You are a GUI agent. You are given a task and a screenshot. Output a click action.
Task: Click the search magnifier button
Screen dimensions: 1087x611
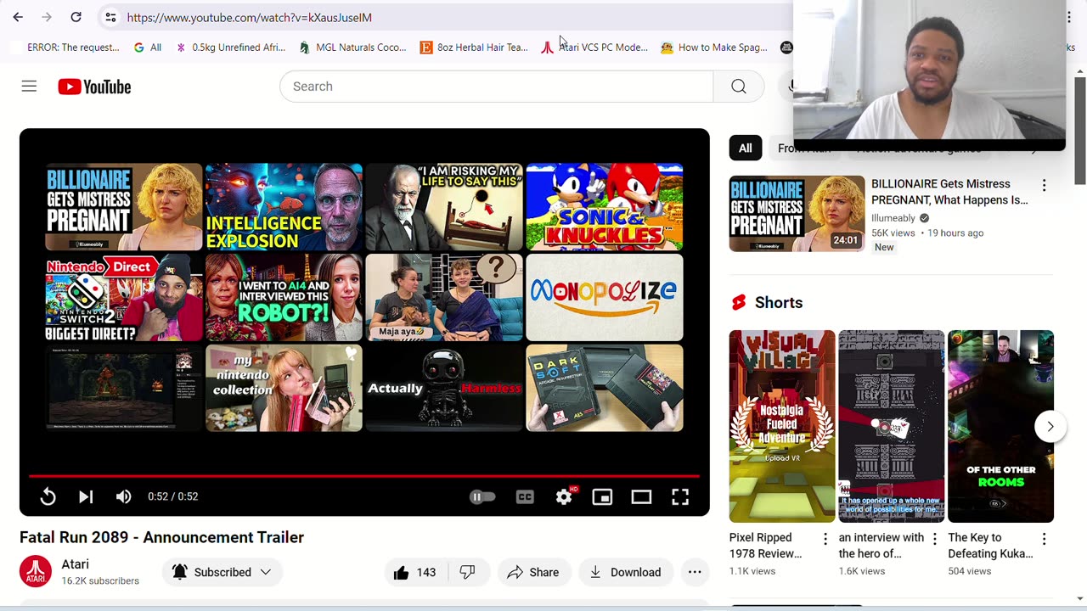click(739, 87)
